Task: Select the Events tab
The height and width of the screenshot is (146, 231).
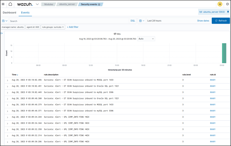Action: pos(25,13)
